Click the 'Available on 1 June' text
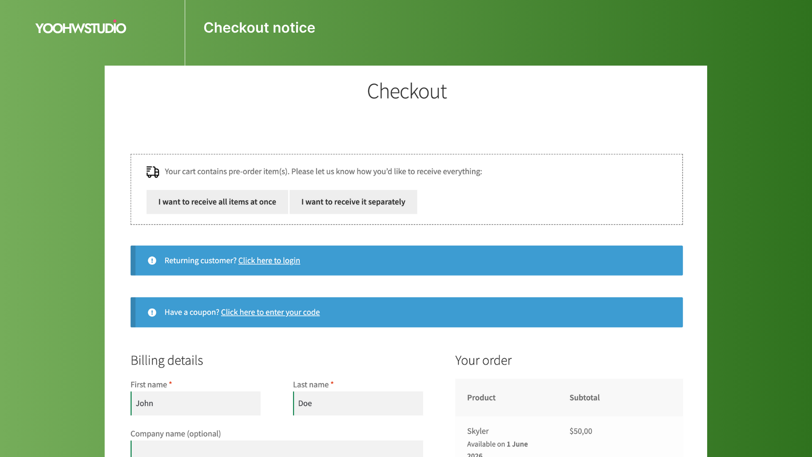Screen dimensions: 812x457 pyautogui.click(x=497, y=444)
